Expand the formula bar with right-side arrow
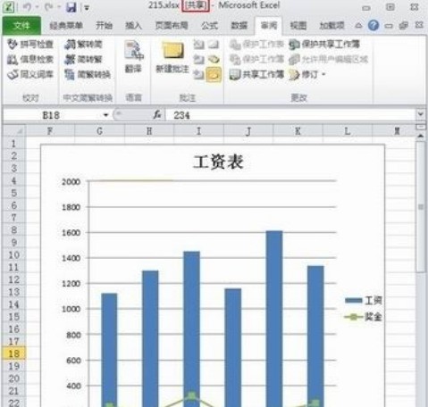 pos(420,114)
